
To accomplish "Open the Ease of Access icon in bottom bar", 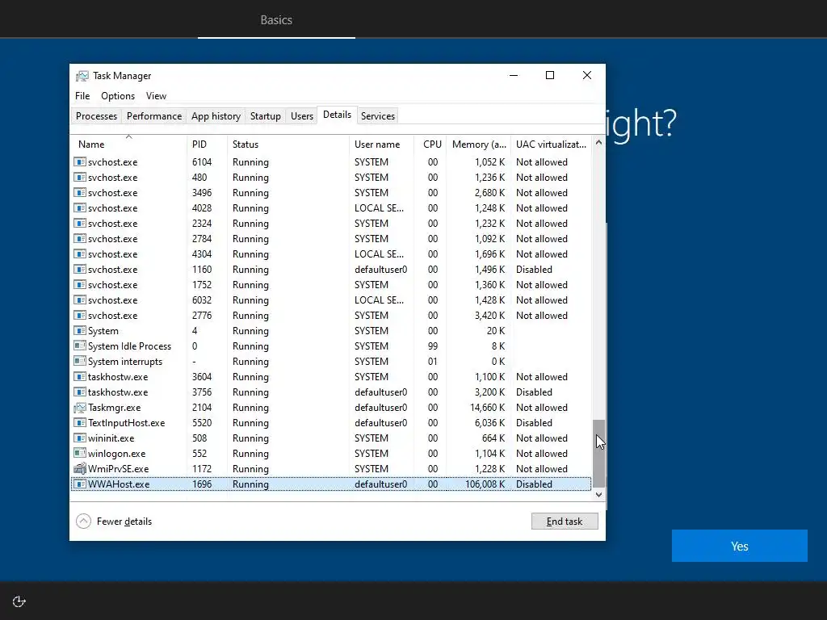I will pyautogui.click(x=19, y=601).
